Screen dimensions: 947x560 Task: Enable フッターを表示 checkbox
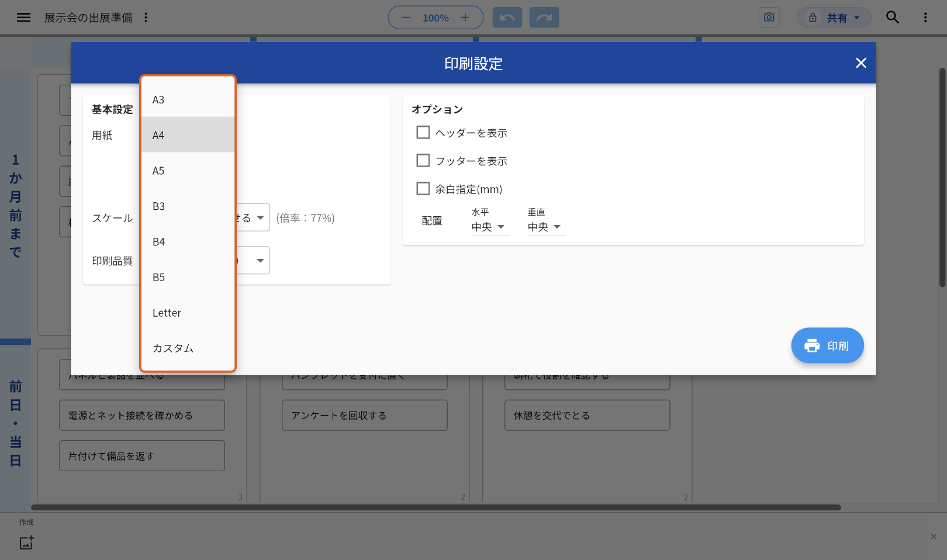[x=423, y=161]
